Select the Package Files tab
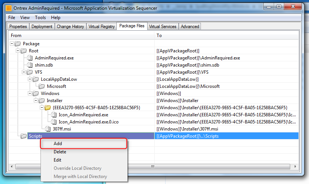 click(132, 26)
